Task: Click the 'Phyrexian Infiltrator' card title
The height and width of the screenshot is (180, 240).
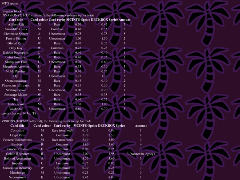Action: point(16,85)
